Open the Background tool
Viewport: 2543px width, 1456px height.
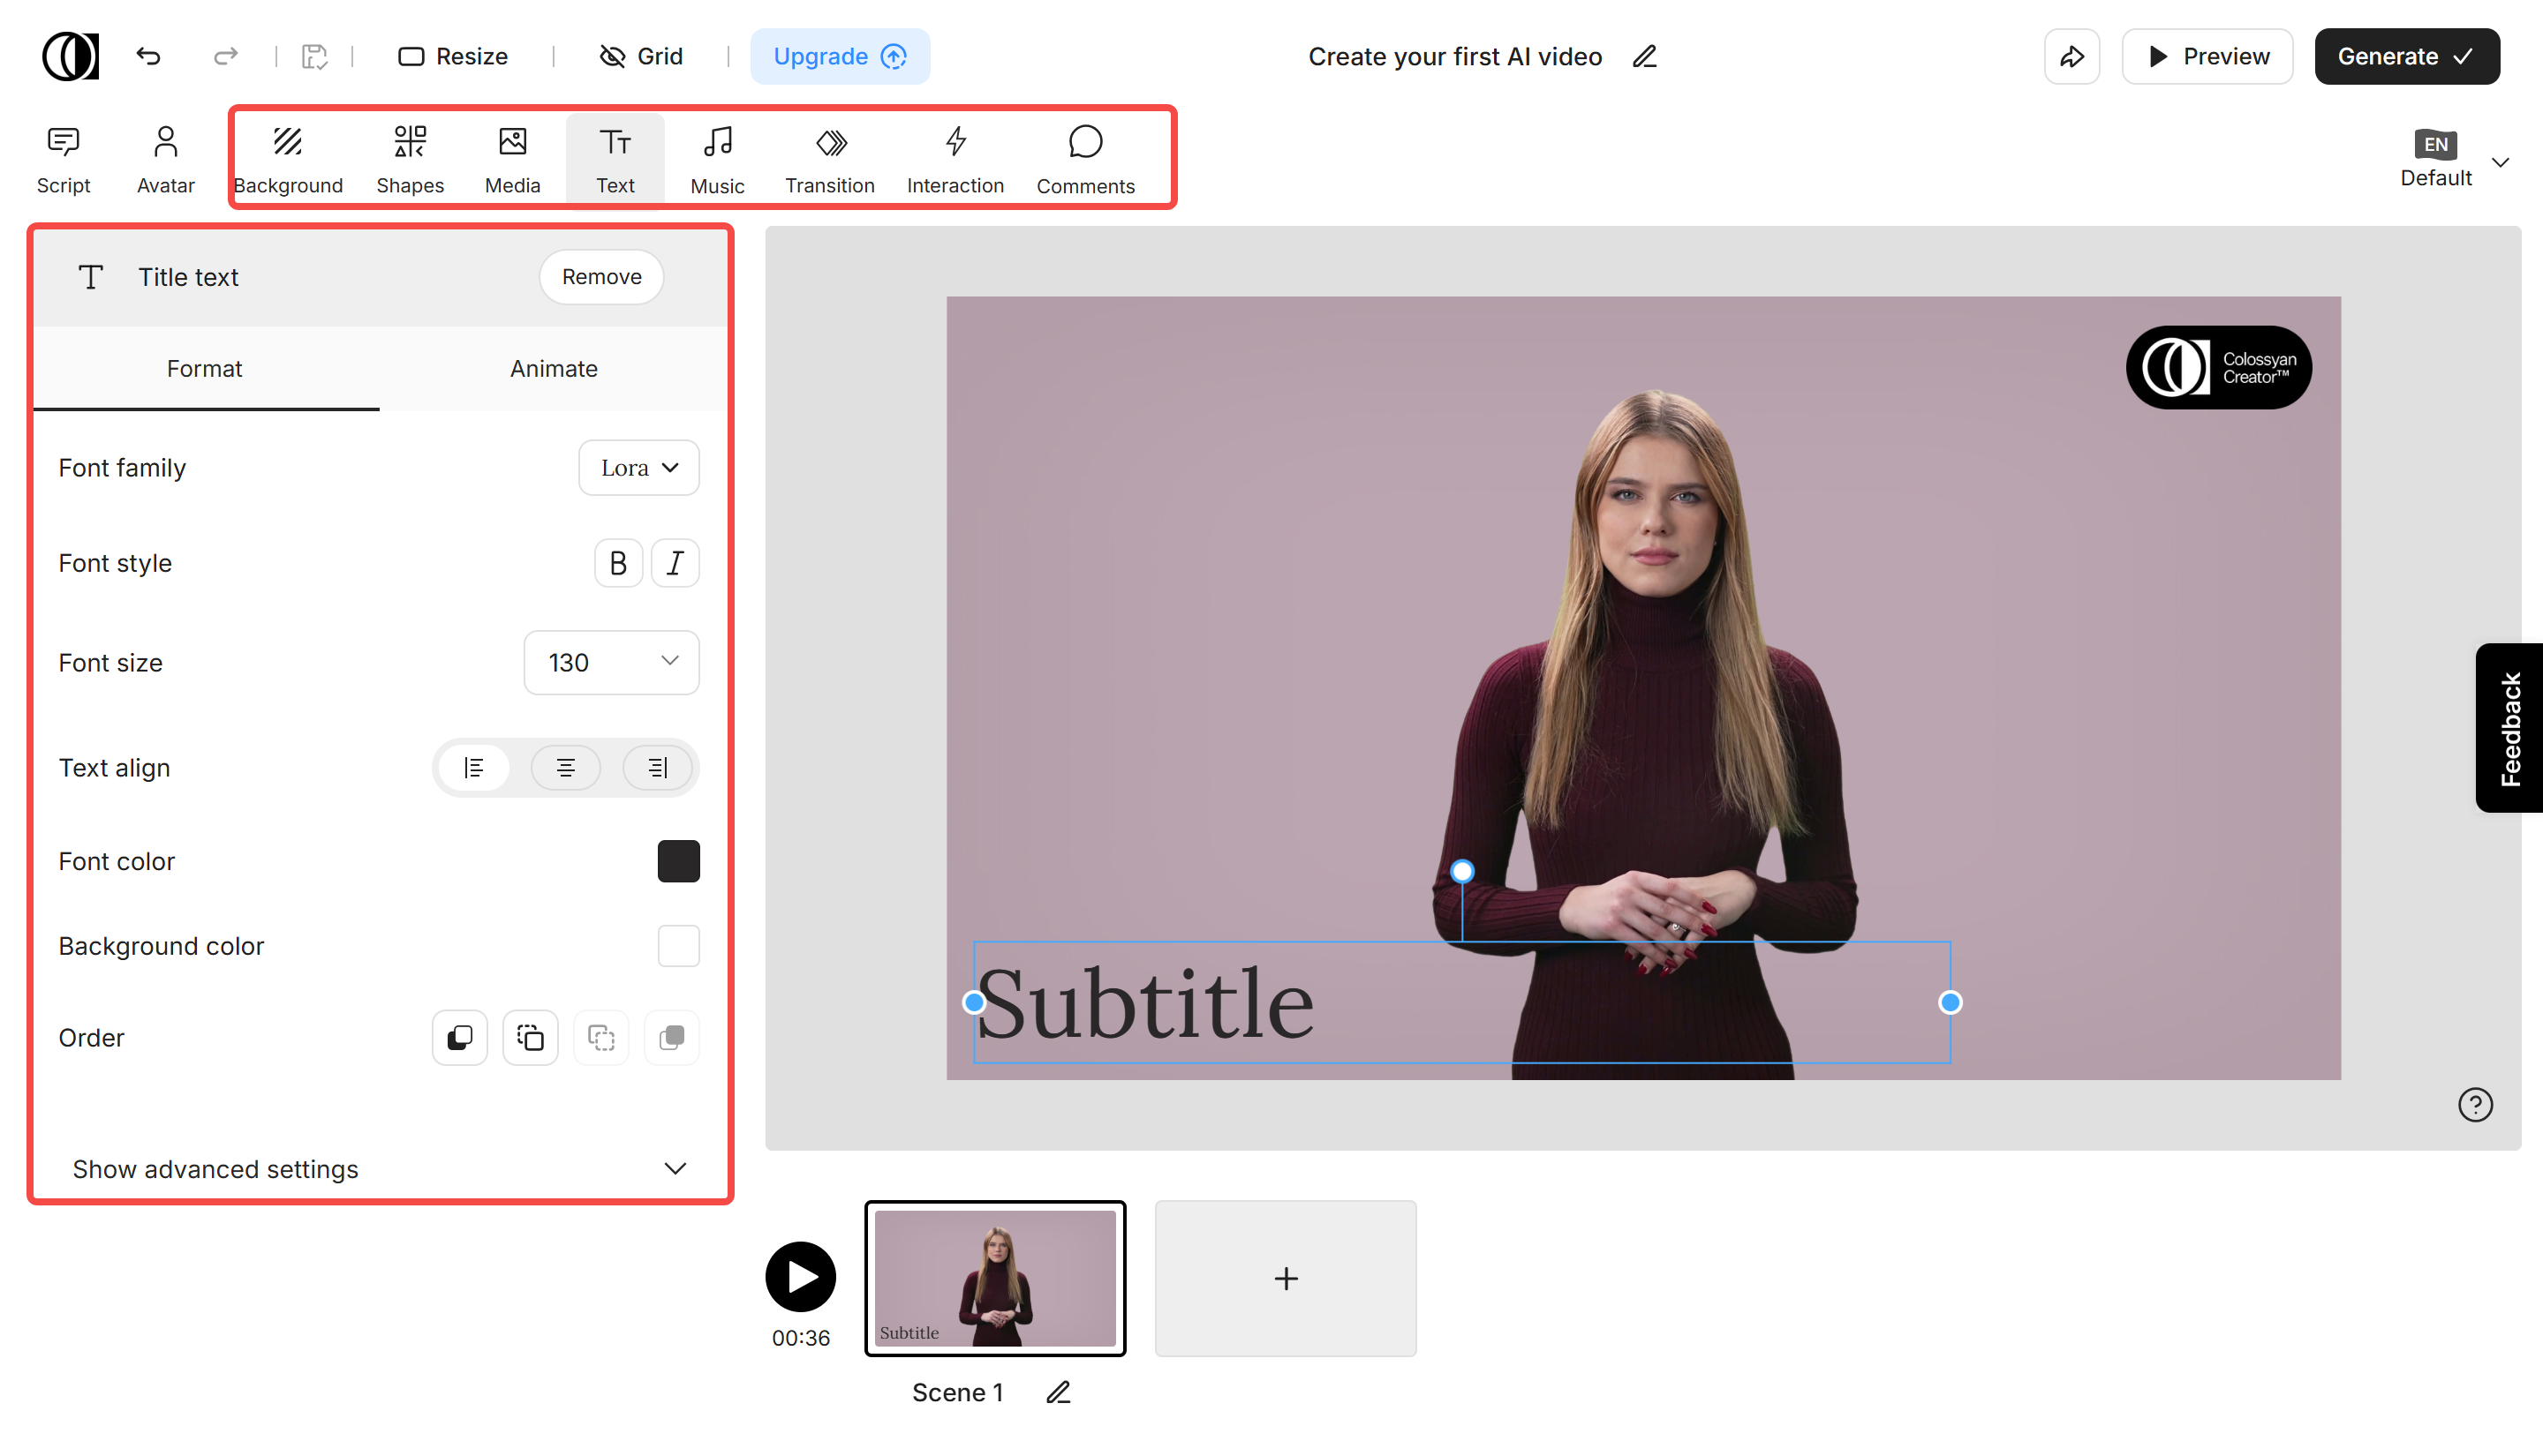[x=288, y=157]
